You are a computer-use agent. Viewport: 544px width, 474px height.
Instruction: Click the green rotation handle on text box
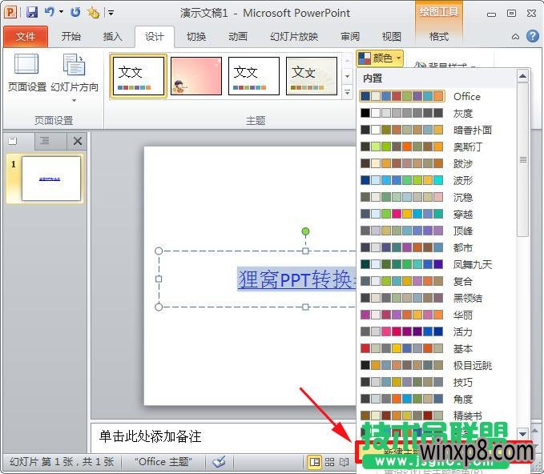[x=305, y=231]
